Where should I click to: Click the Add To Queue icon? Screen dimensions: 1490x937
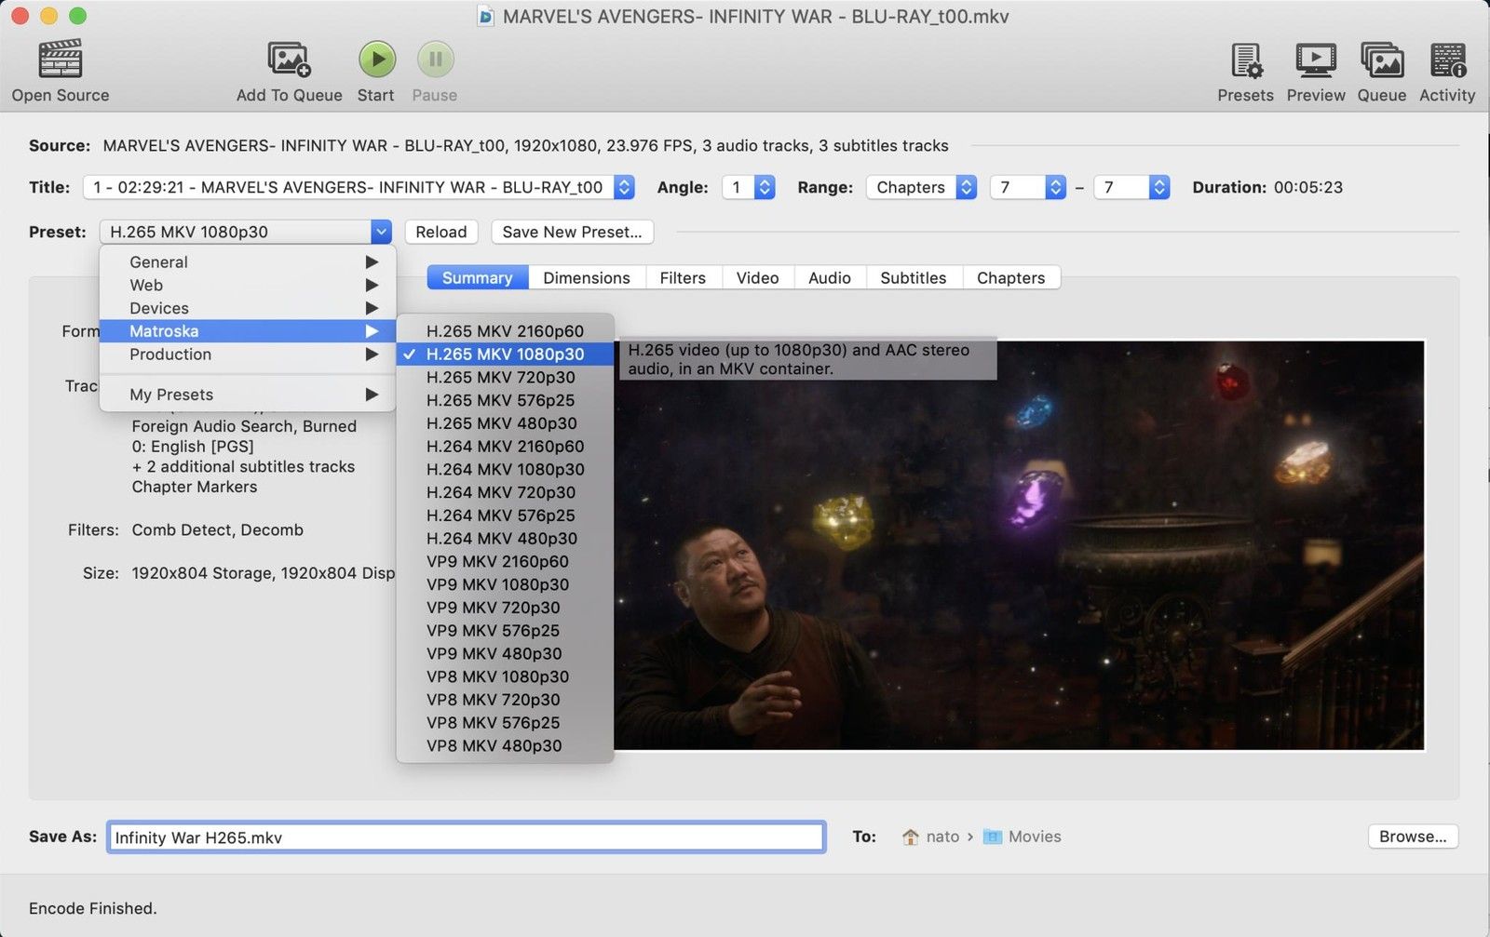coord(288,60)
